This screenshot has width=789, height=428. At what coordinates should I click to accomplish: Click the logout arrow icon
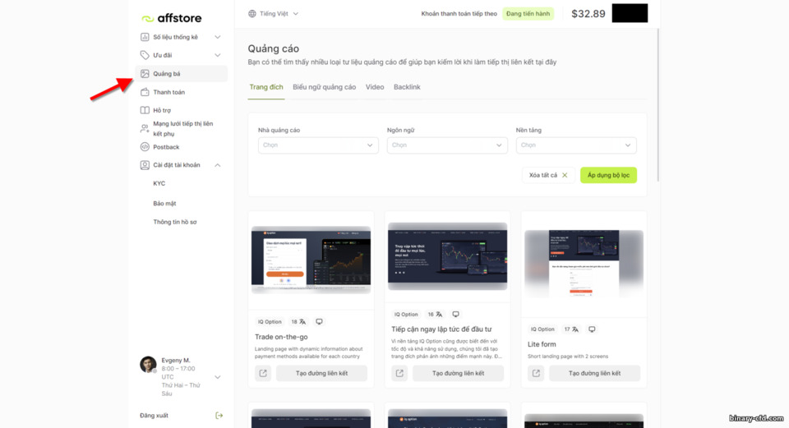coord(219,416)
